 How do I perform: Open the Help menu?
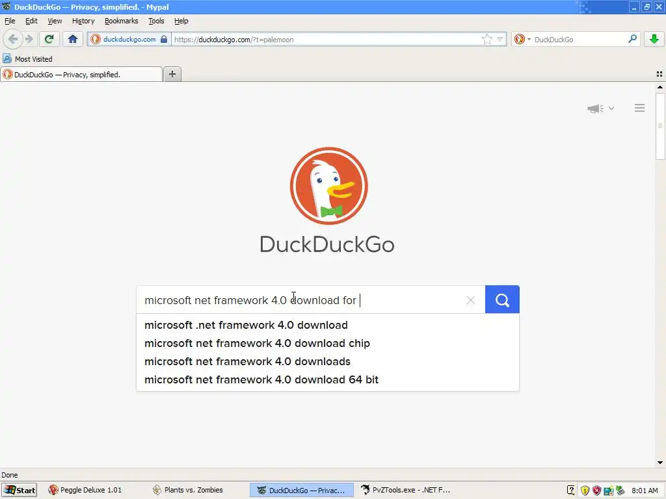tap(181, 21)
